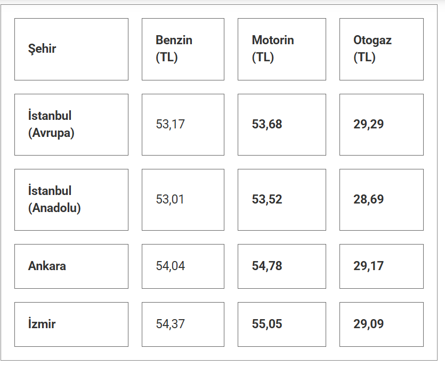
Task: Select the İstanbul (Avrupa) row label
Action: (71, 125)
